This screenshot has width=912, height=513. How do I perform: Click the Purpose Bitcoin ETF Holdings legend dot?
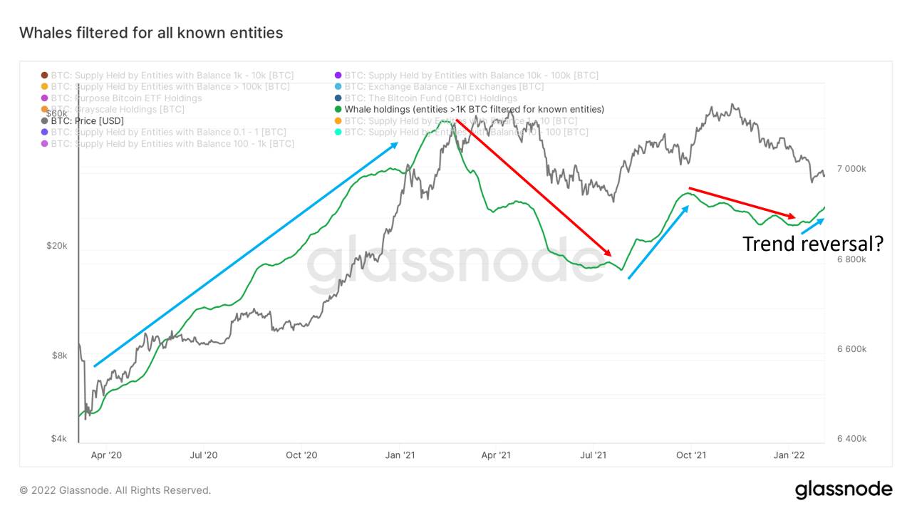pos(45,98)
